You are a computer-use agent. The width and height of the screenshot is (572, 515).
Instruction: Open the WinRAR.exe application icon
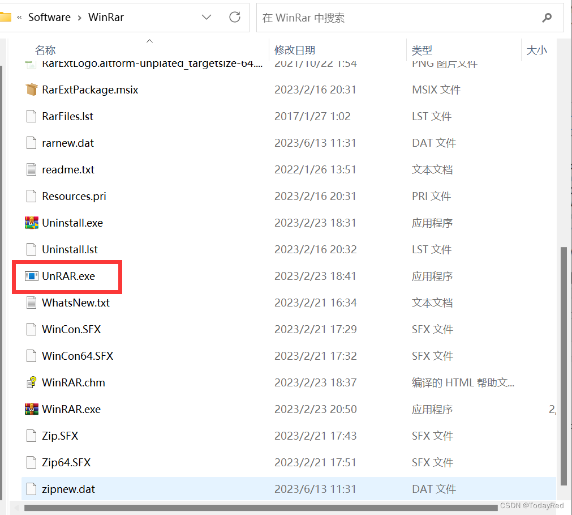pos(32,409)
